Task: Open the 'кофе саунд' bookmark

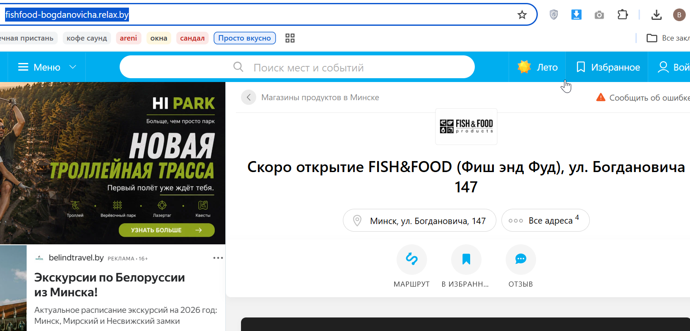Action: (x=87, y=38)
